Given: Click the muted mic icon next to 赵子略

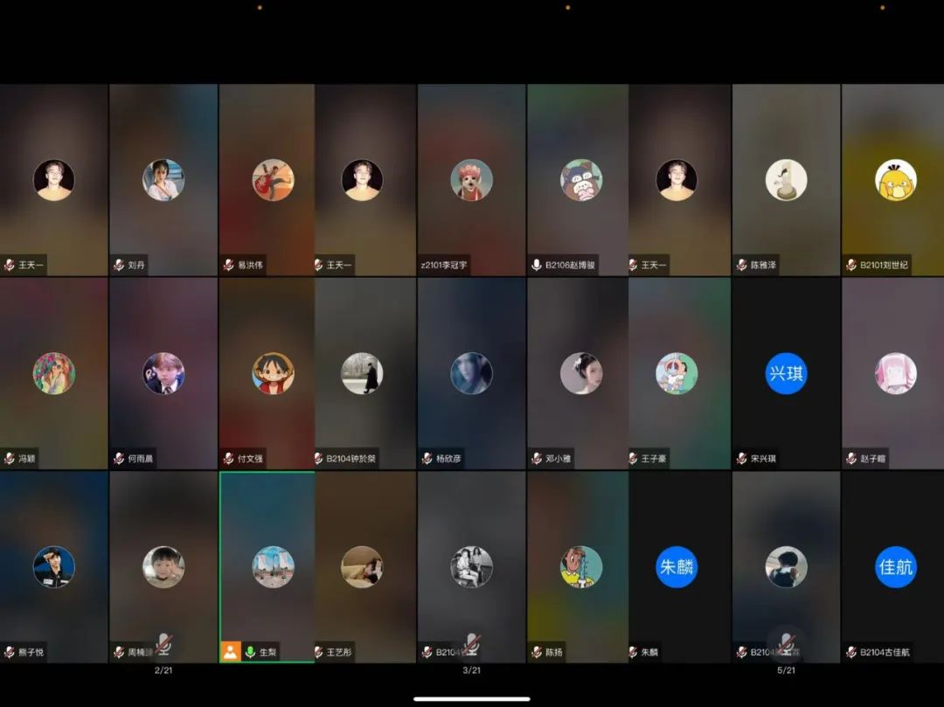Looking at the screenshot, I should [x=851, y=459].
